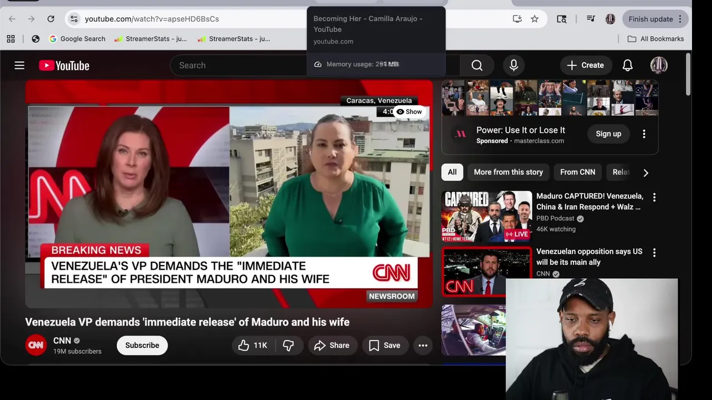Click the install app icon in address bar
The height and width of the screenshot is (400, 712).
click(x=517, y=19)
